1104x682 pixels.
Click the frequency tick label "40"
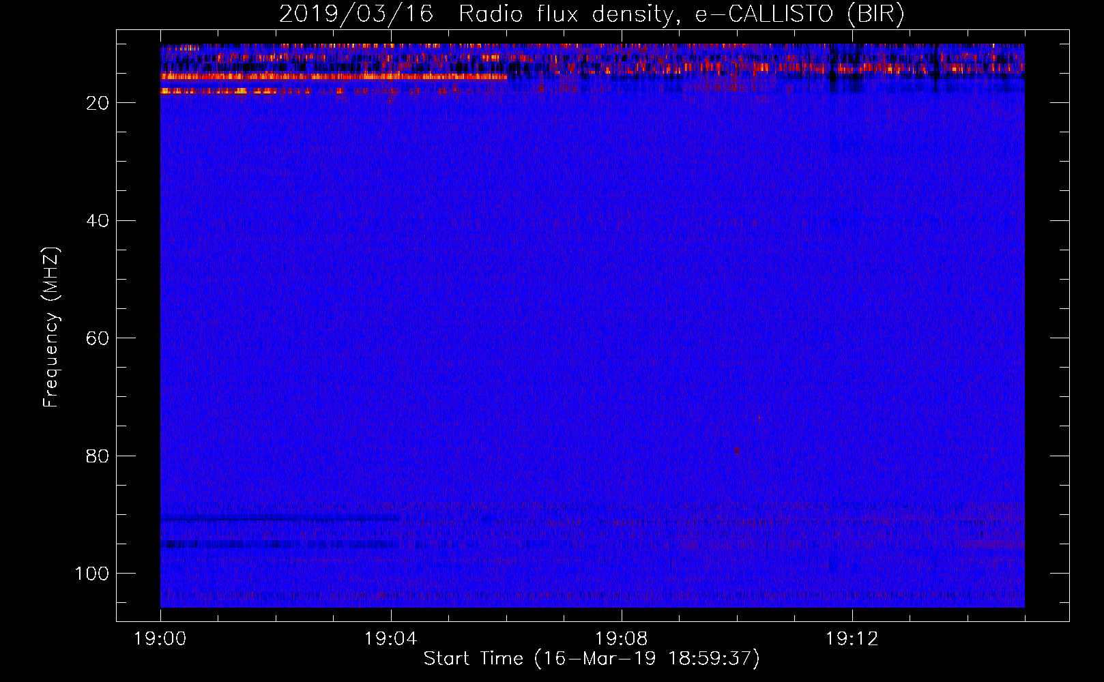pos(98,221)
